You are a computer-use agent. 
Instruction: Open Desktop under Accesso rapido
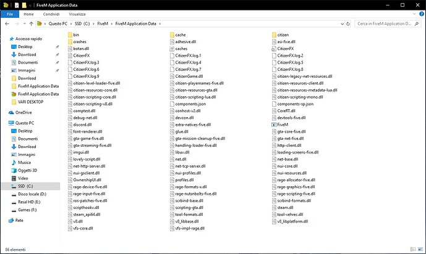[x=25, y=47]
